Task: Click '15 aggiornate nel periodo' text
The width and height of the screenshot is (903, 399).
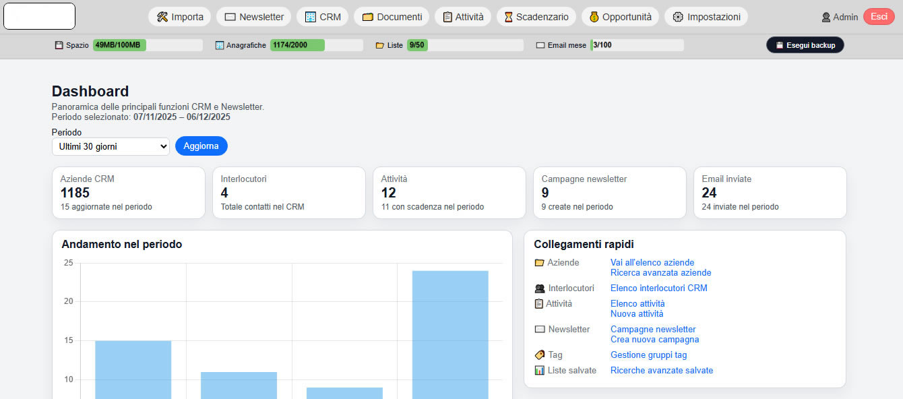Action: (106, 207)
